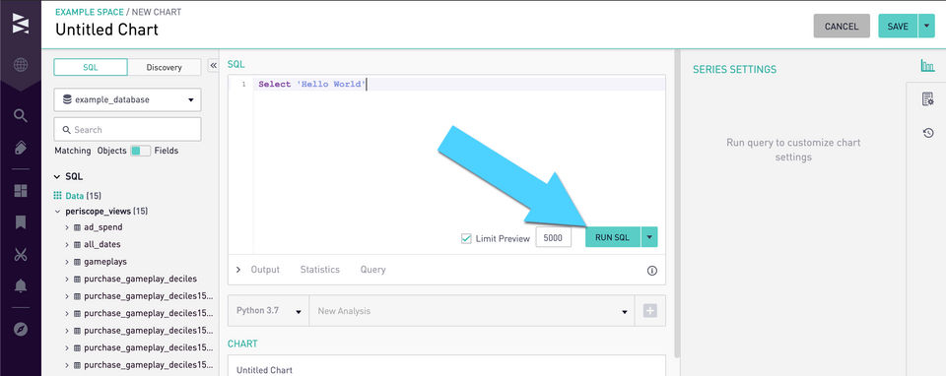Expand the ad_spend table
Screen dimensions: 946x376
pyautogui.click(x=67, y=227)
